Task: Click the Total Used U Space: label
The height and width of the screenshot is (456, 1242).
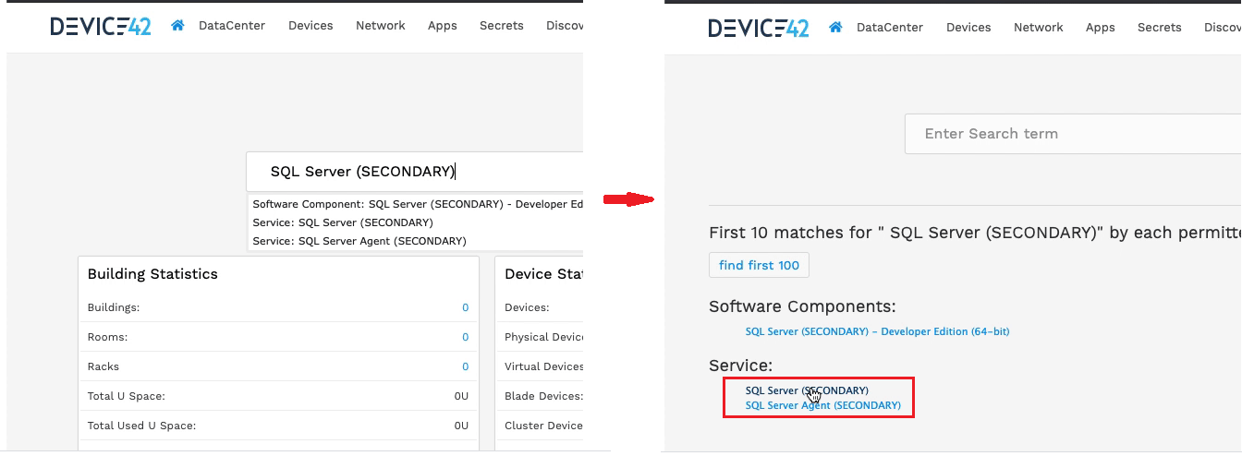Action: point(141,426)
